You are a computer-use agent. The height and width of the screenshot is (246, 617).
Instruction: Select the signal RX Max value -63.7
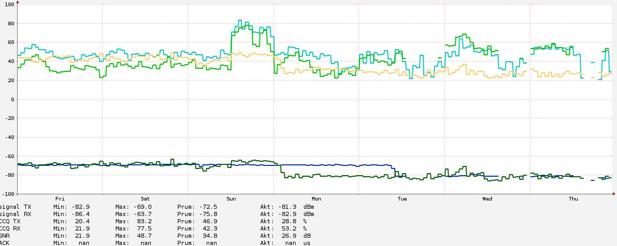pos(143,214)
